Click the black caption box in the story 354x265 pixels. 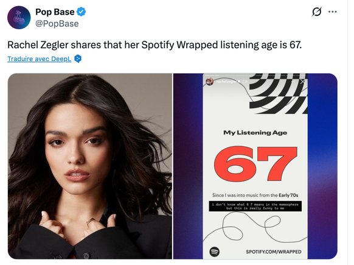coord(255,206)
